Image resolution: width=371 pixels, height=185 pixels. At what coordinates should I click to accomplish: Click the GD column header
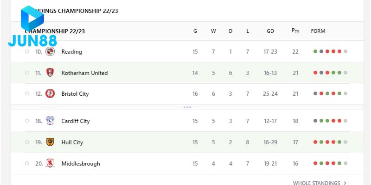(270, 31)
